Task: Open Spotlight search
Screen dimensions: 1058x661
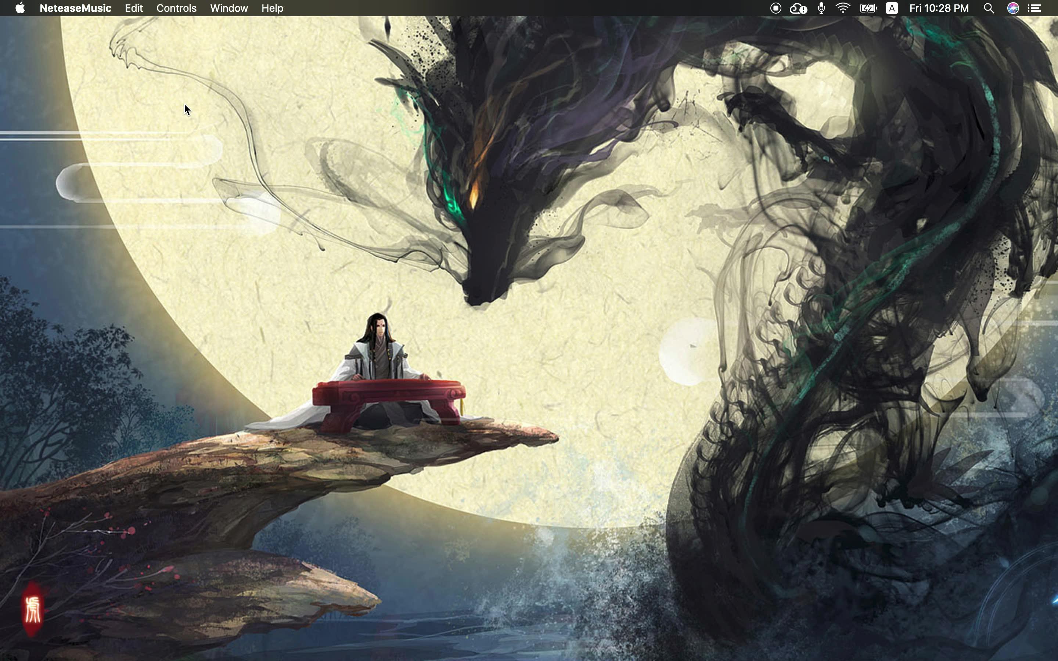Action: click(989, 8)
